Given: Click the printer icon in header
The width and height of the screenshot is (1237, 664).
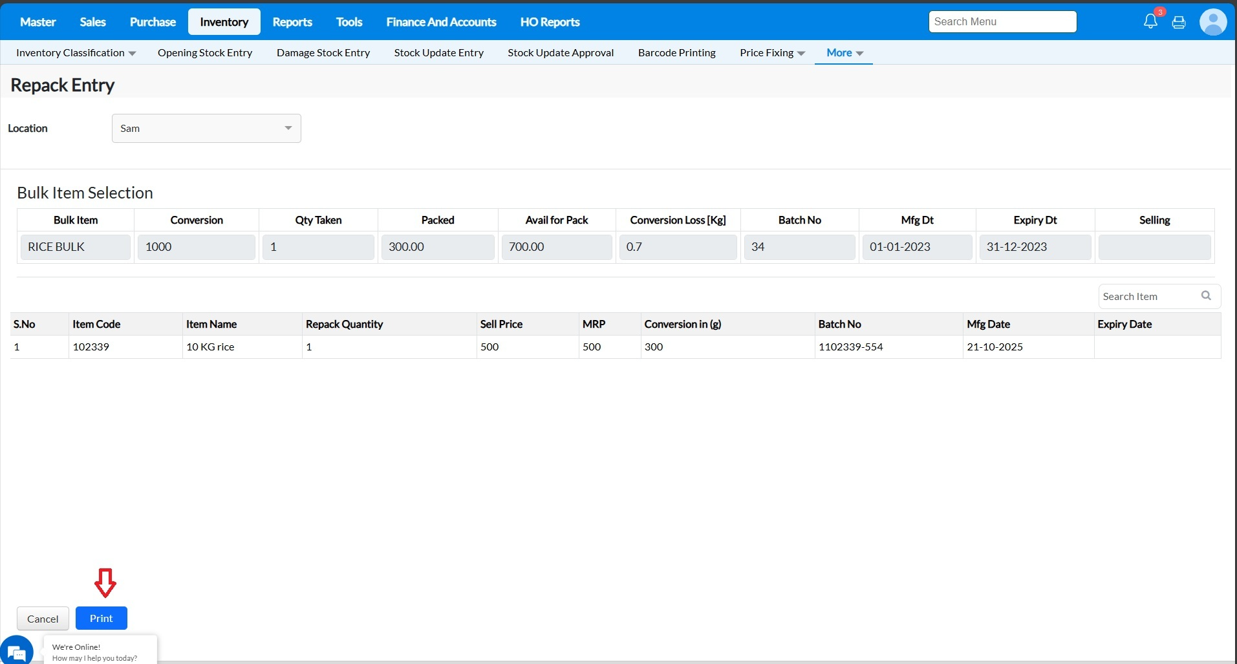Looking at the screenshot, I should (1179, 22).
